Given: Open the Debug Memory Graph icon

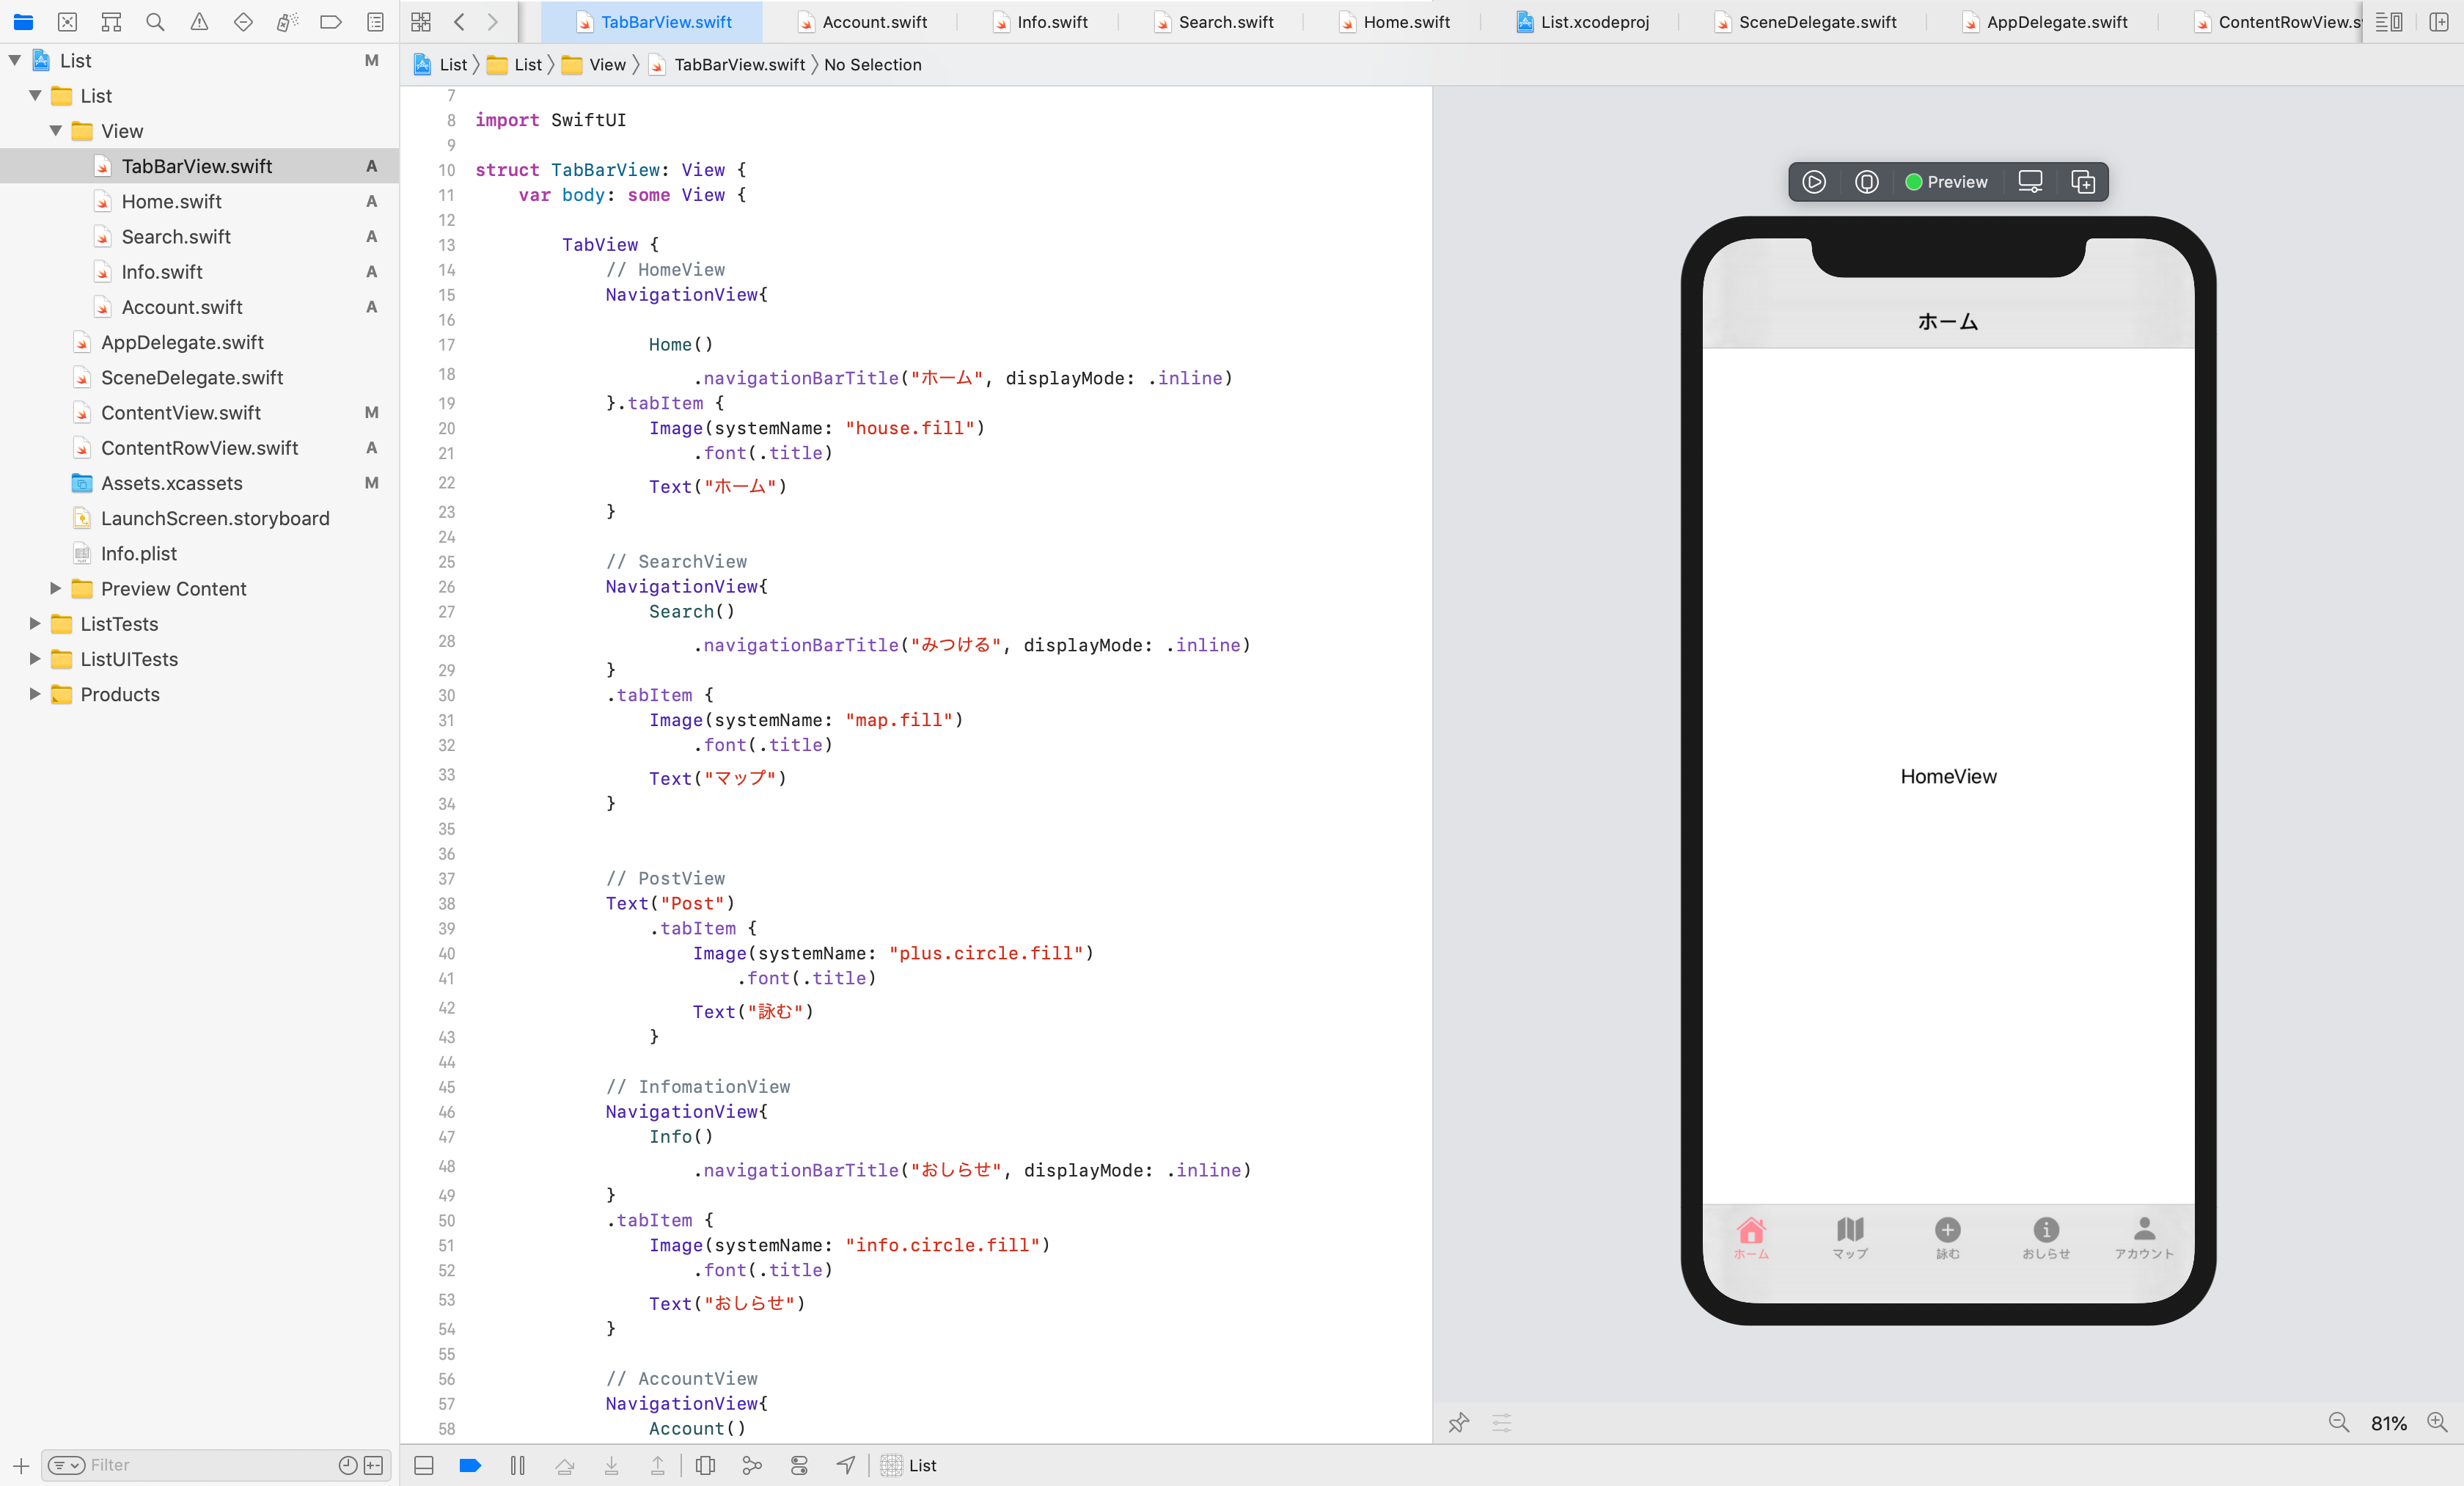Looking at the screenshot, I should 752,1466.
